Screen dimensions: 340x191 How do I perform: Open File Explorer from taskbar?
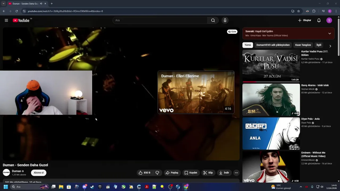click(x=61, y=187)
